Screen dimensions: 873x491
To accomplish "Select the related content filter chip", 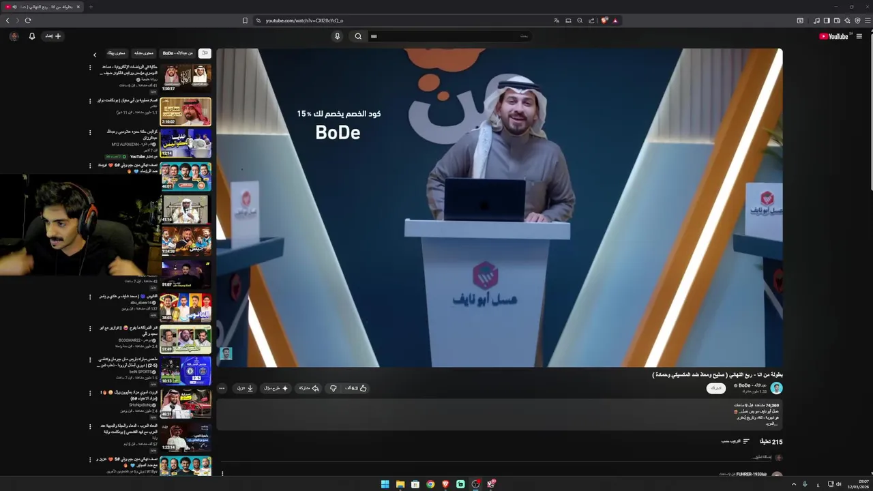I will click(144, 53).
